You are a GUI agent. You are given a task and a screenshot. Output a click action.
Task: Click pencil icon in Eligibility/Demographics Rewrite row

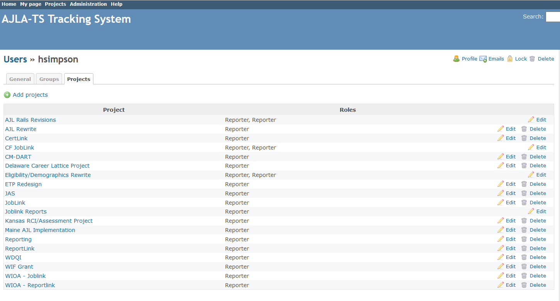coord(531,175)
